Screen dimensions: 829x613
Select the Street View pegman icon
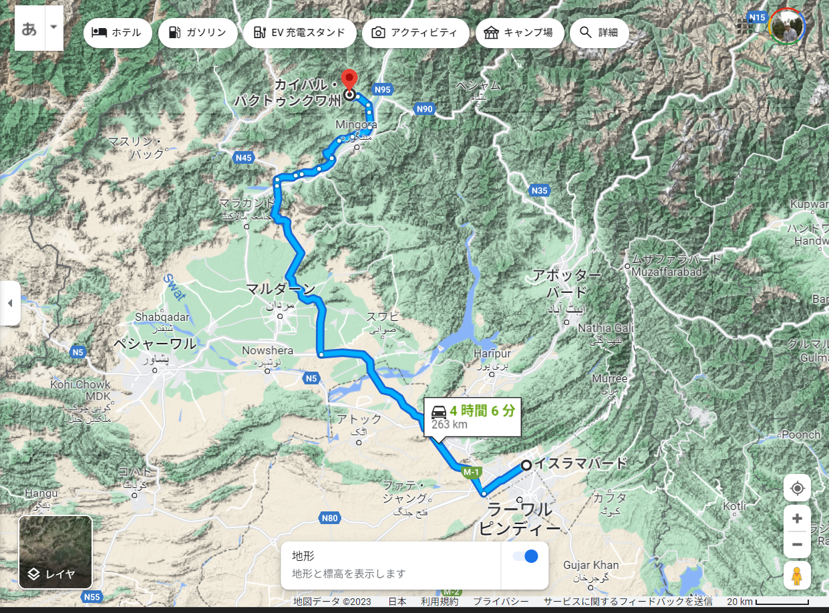pos(797,575)
